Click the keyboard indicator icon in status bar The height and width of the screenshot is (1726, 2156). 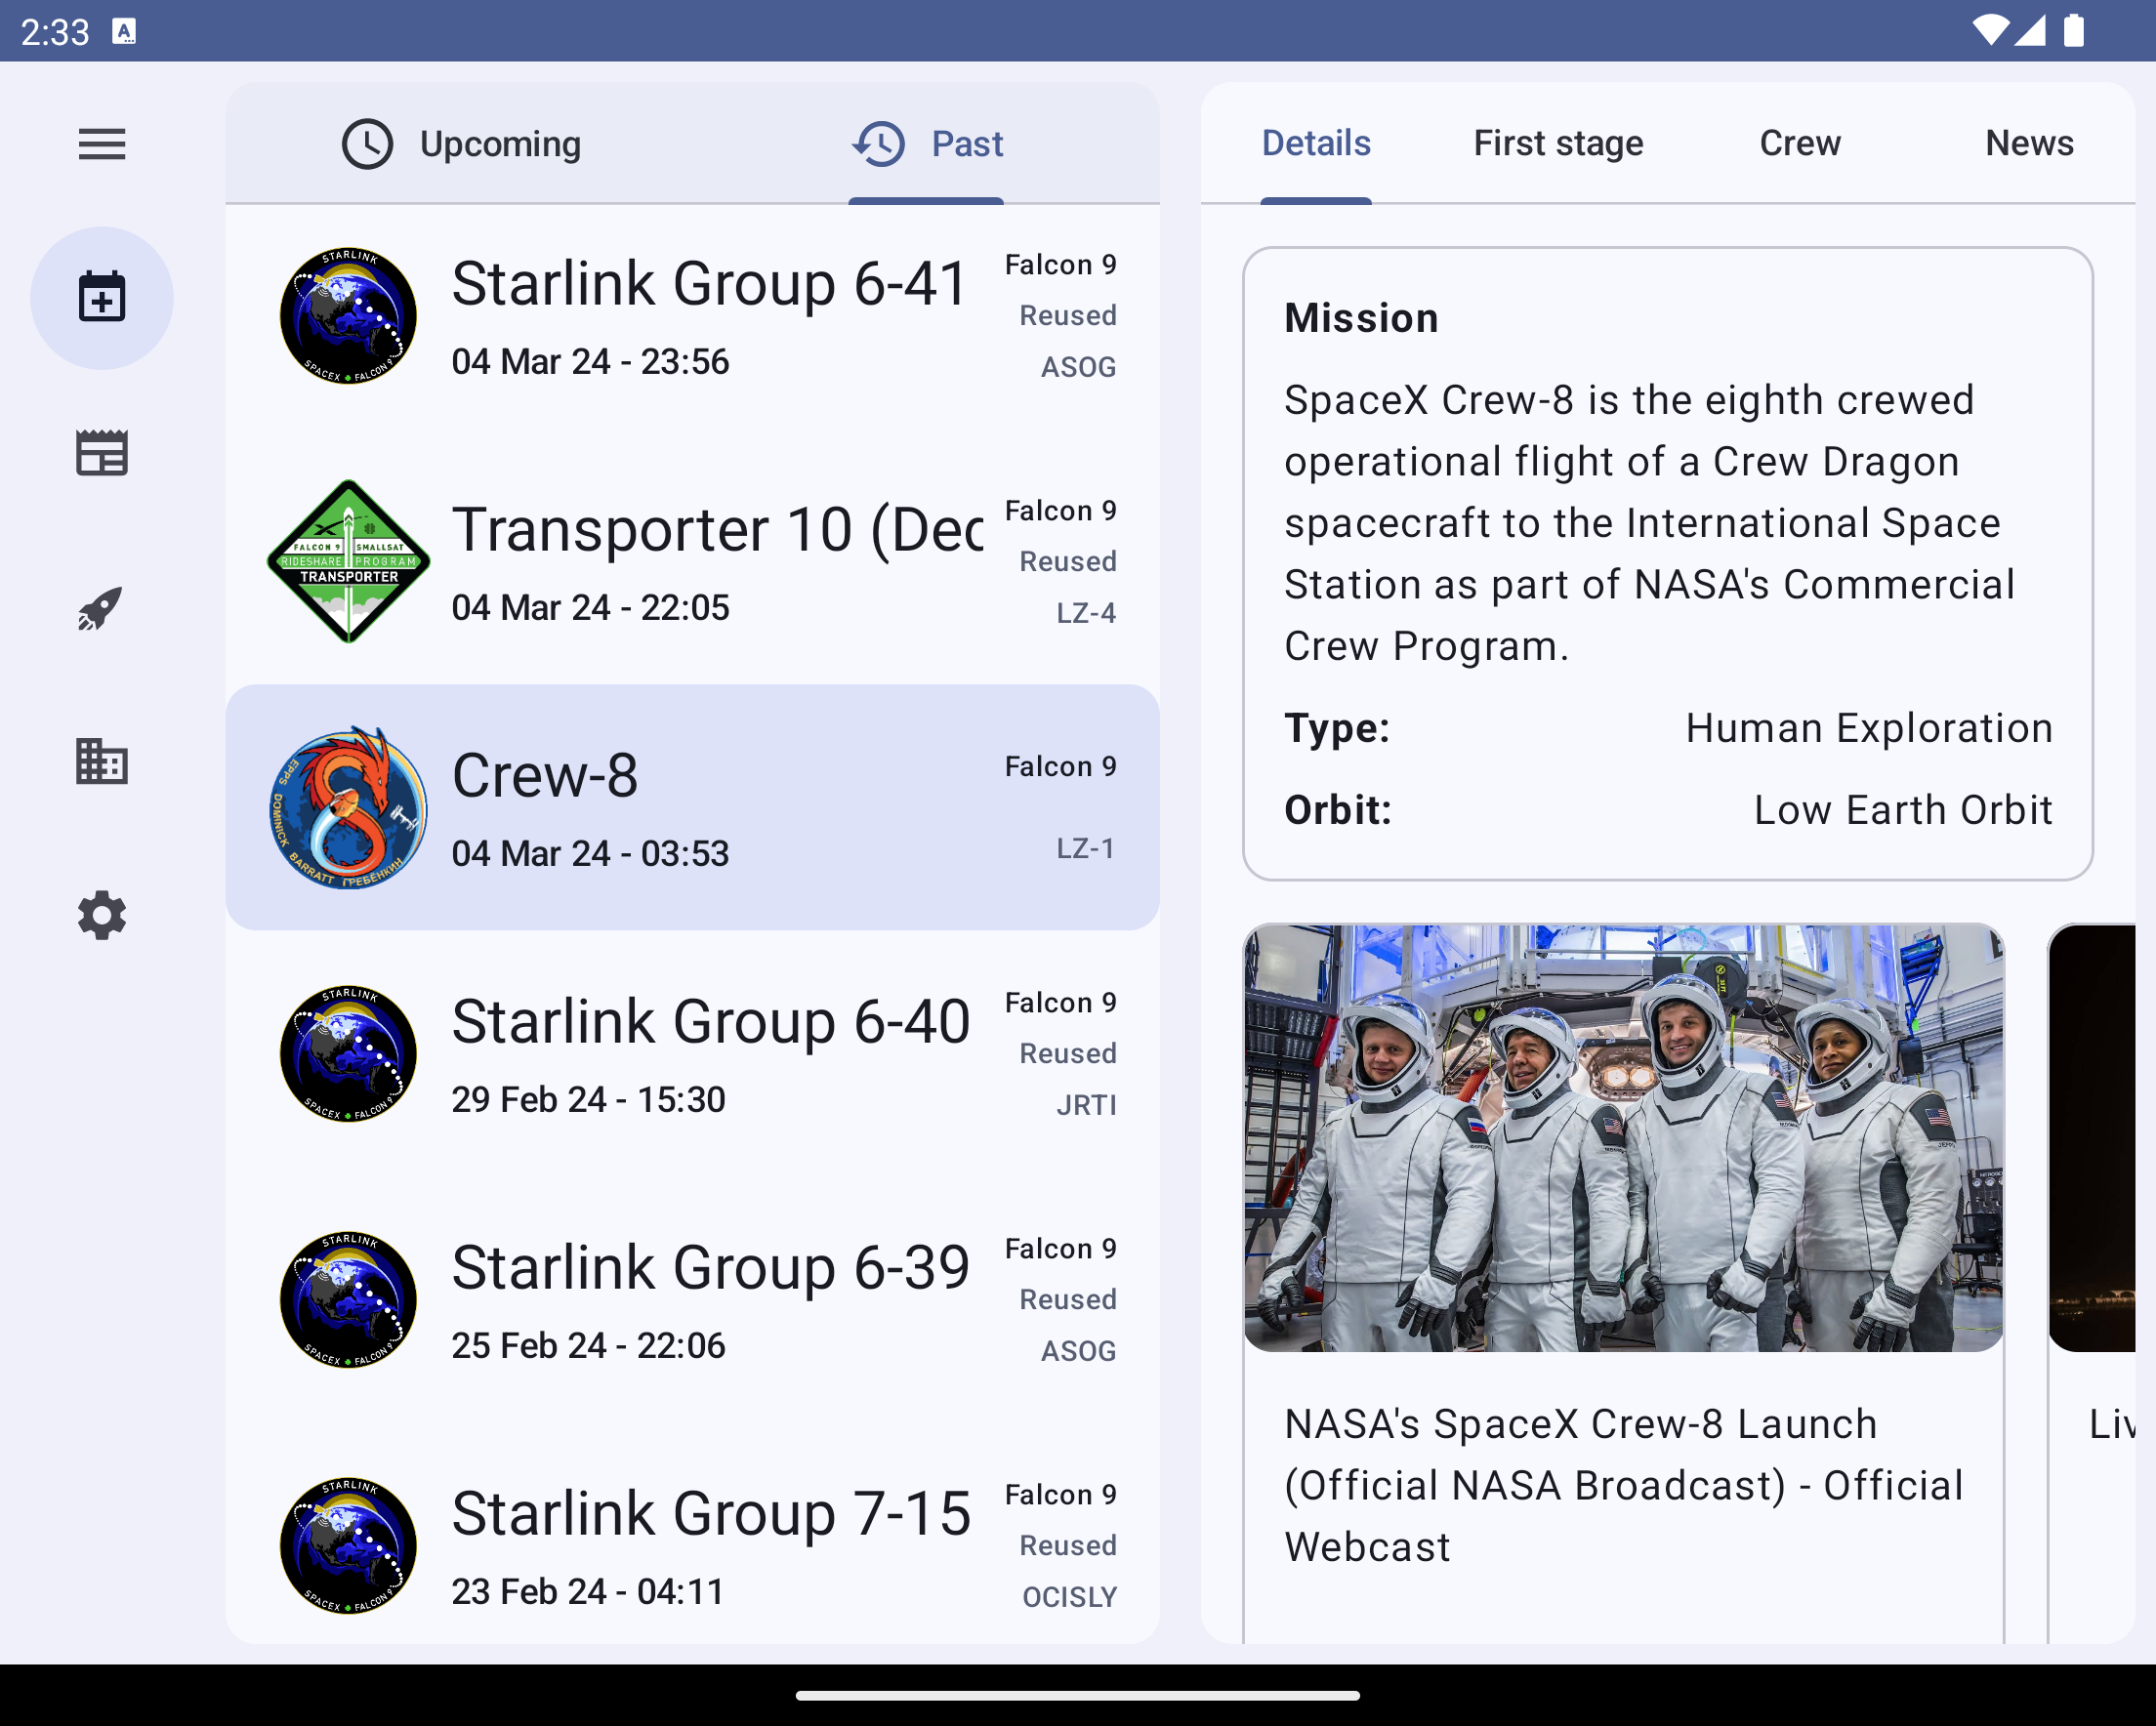tap(124, 32)
